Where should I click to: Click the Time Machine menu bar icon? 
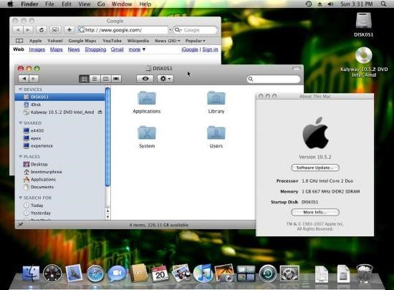coord(309,4)
